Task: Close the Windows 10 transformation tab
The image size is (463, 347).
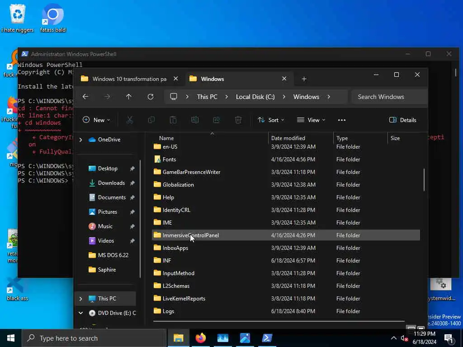Action: click(x=176, y=79)
